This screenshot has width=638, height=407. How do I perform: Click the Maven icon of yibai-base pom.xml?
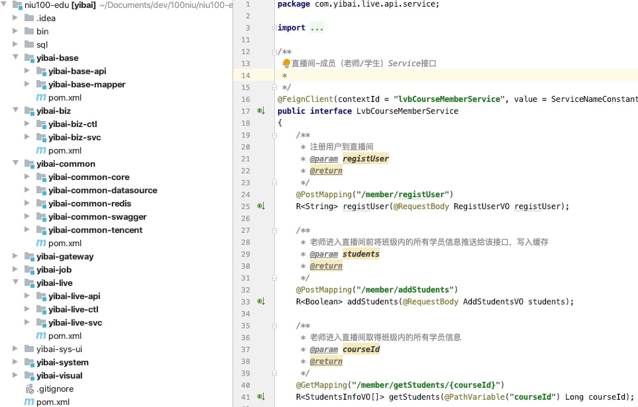(x=41, y=97)
